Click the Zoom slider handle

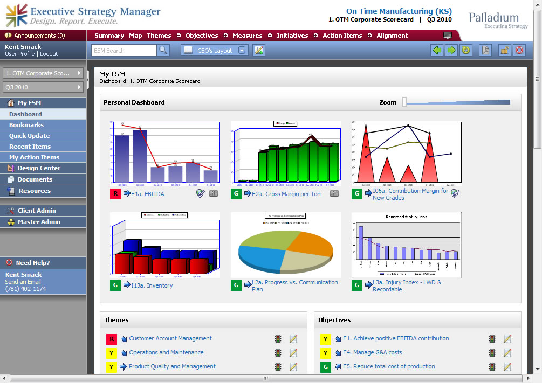tap(404, 102)
